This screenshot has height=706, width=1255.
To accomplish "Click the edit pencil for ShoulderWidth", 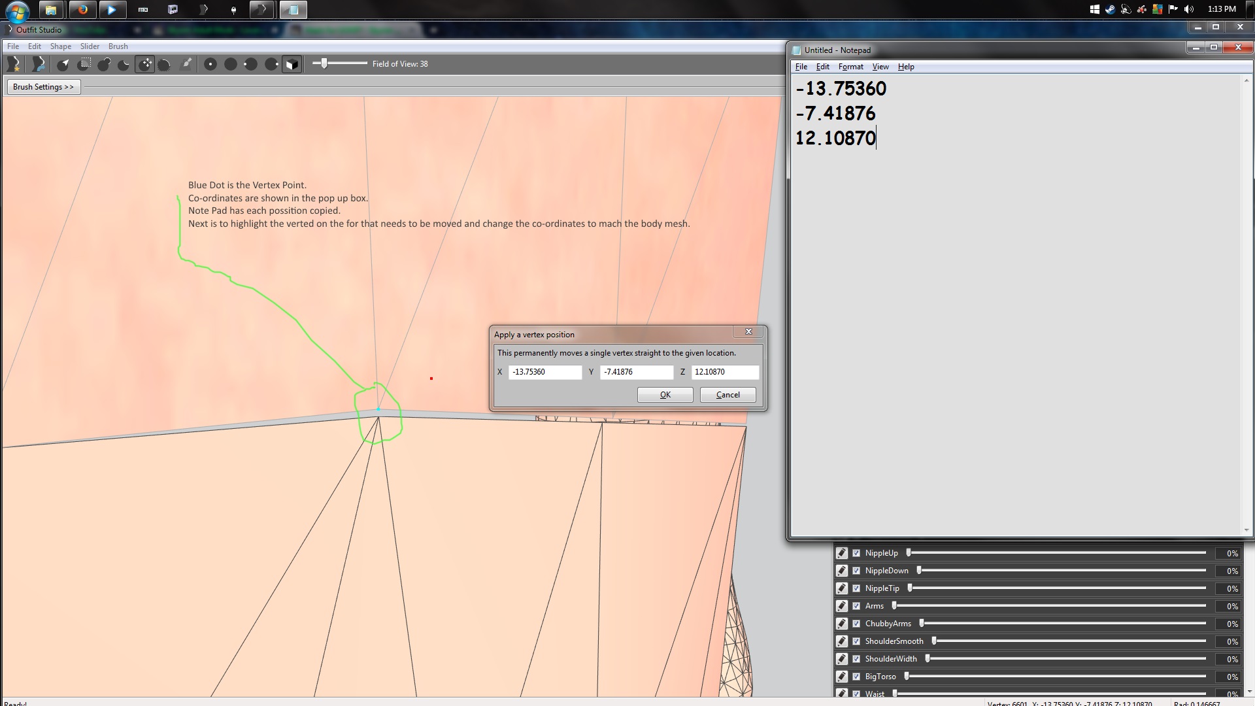I will (842, 659).
